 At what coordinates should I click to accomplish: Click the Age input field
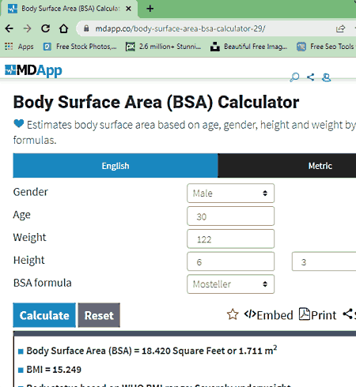click(230, 216)
